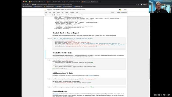Open the Great Expectations bookmark

pyautogui.click(x=27, y=7)
